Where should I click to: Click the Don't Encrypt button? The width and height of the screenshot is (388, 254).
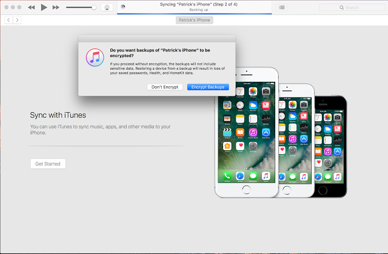tap(165, 87)
